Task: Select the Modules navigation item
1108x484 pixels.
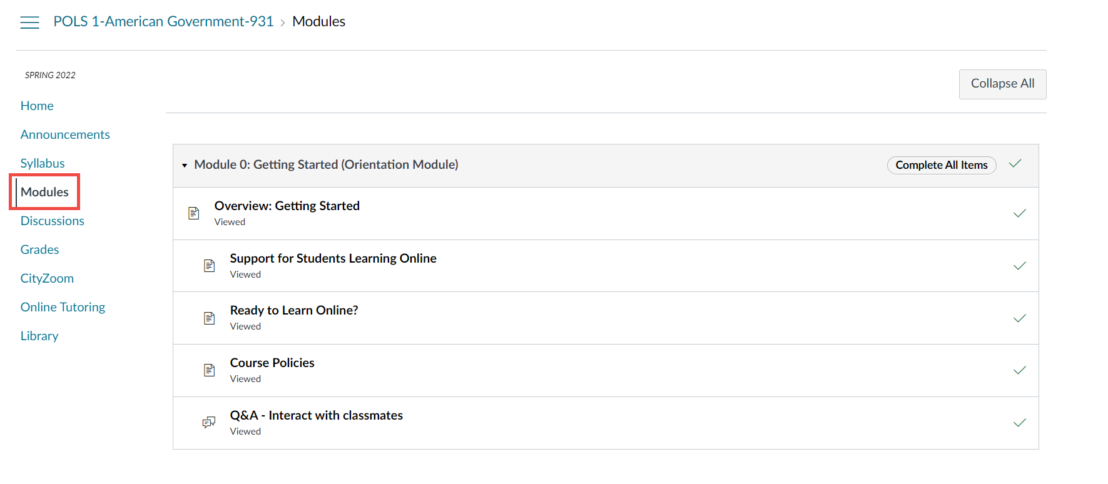Action: pos(44,192)
